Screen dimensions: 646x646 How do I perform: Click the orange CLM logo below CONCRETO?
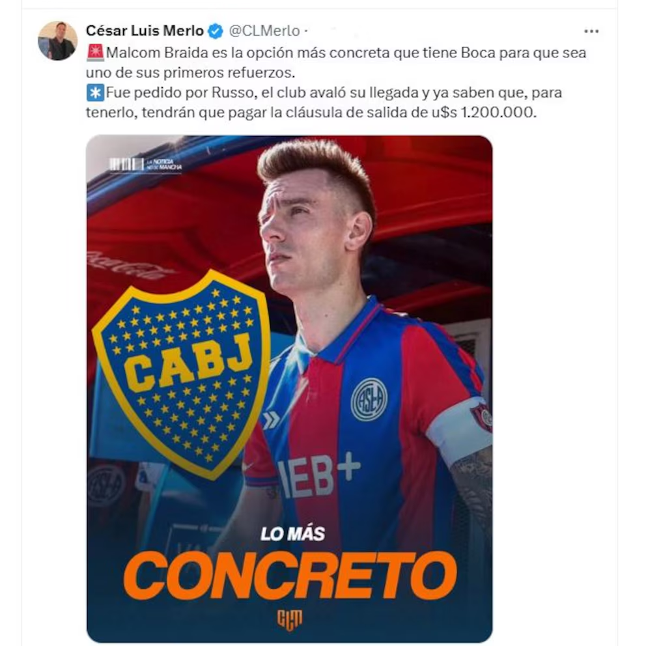click(290, 620)
